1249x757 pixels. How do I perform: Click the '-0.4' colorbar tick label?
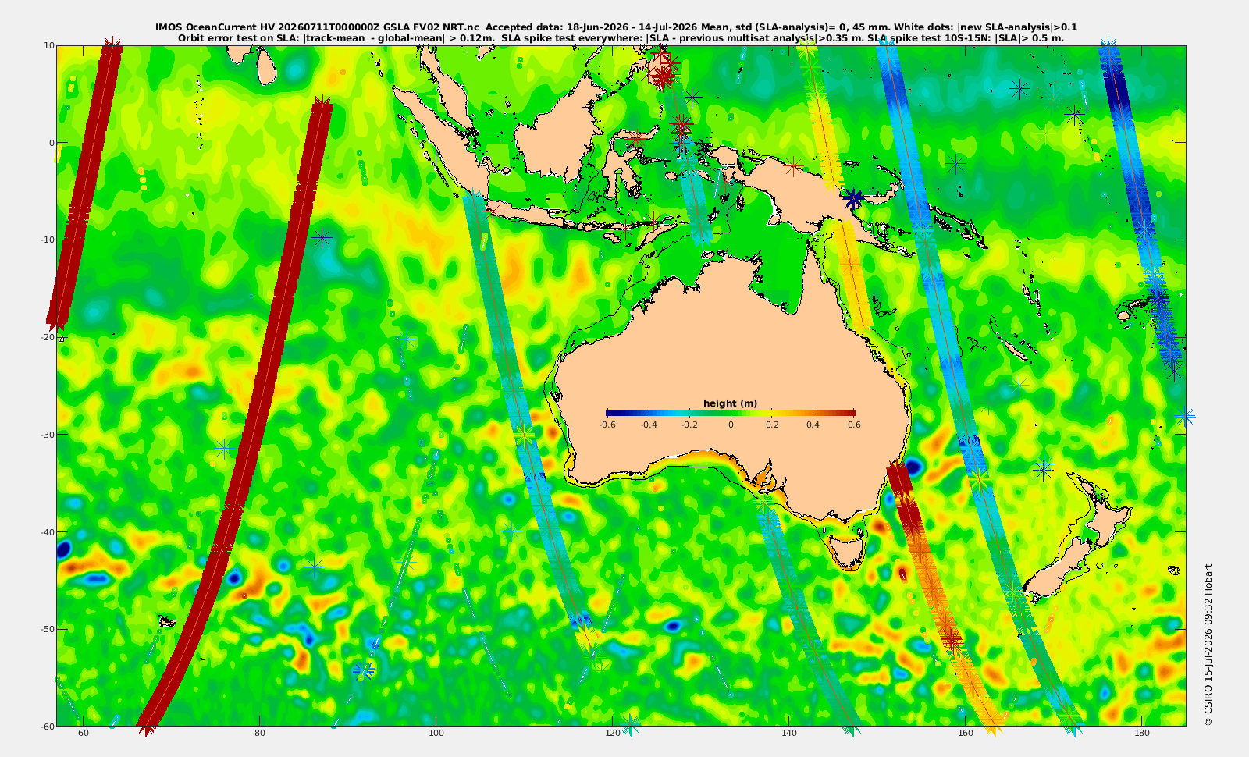point(649,425)
